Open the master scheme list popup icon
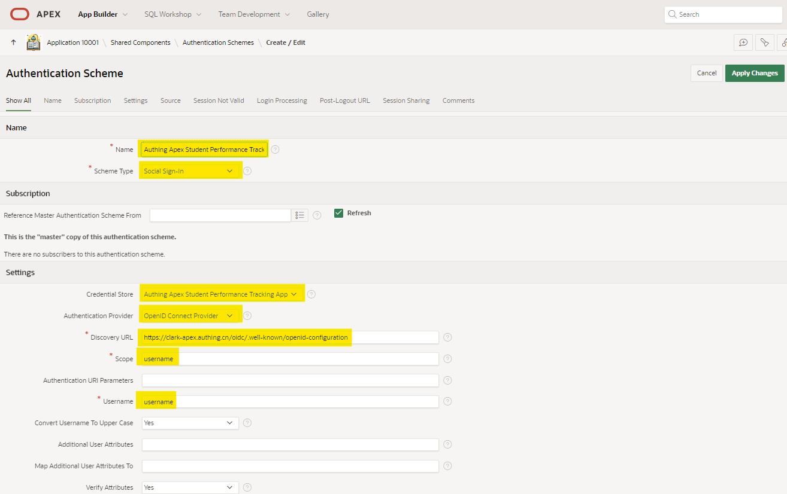This screenshot has height=494, width=787. pyautogui.click(x=299, y=215)
